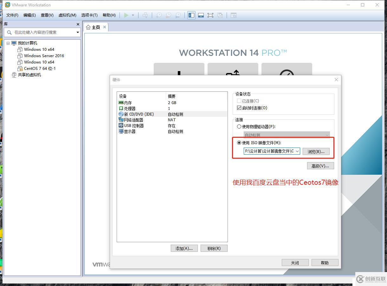Click the 设备 column header
This screenshot has width=387, height=286.
coord(142,96)
